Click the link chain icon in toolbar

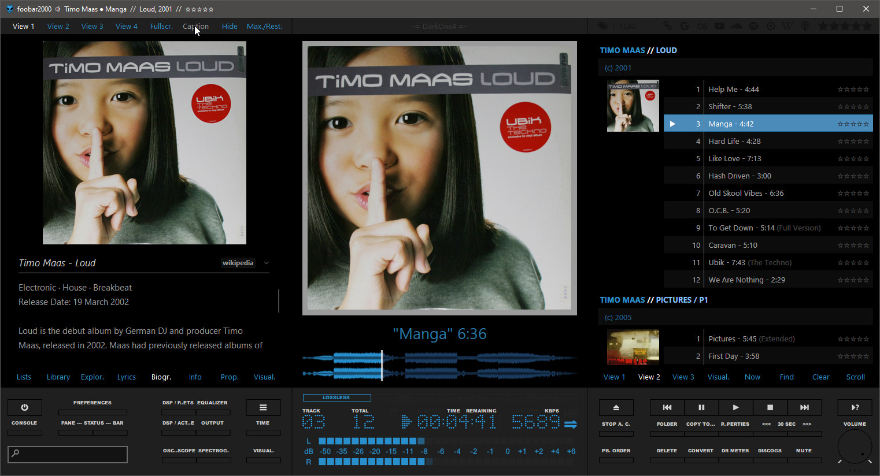pos(668,26)
